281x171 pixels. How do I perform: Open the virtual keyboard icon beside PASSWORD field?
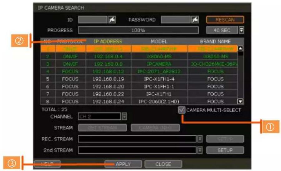tap(195, 20)
